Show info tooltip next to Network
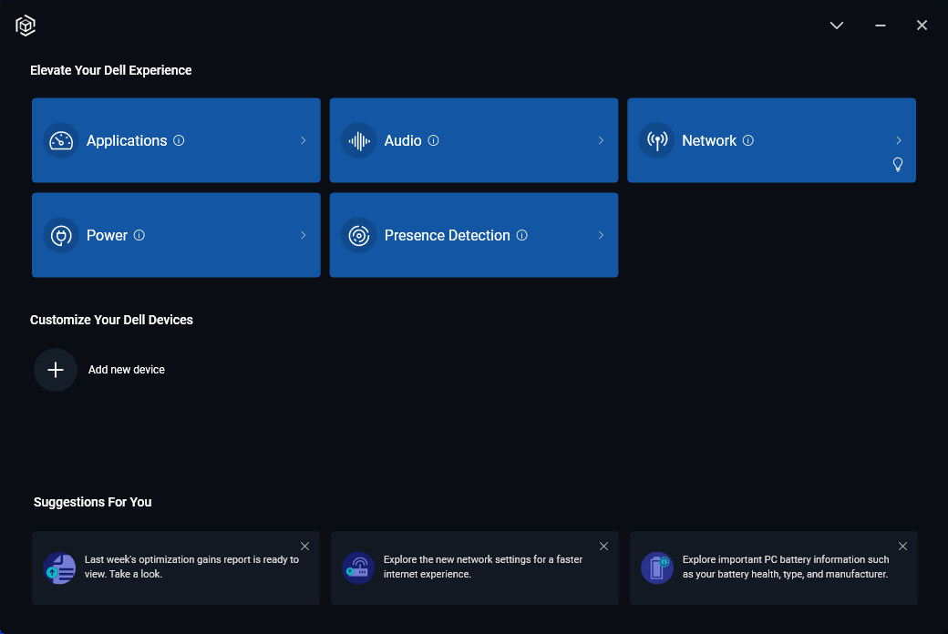The image size is (948, 634). tap(747, 140)
